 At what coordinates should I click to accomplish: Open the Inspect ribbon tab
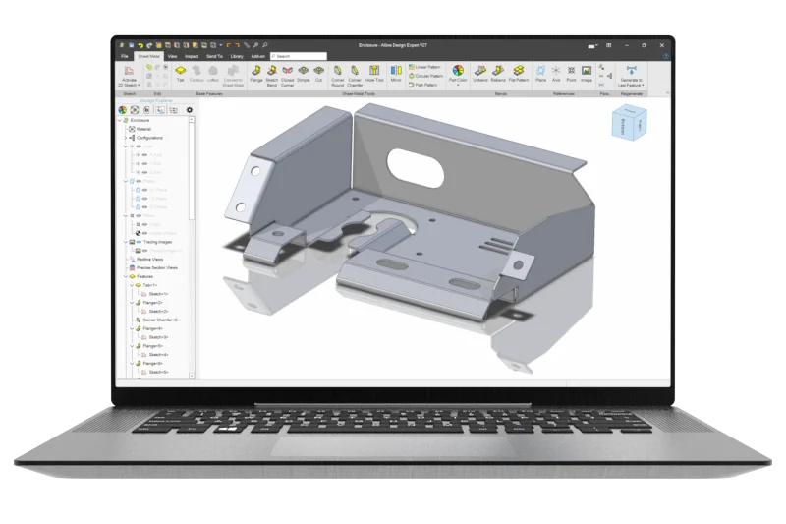point(191,56)
